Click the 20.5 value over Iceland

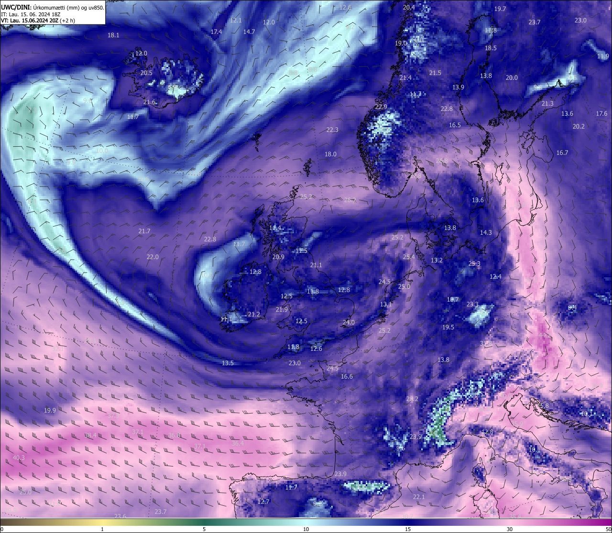point(146,73)
